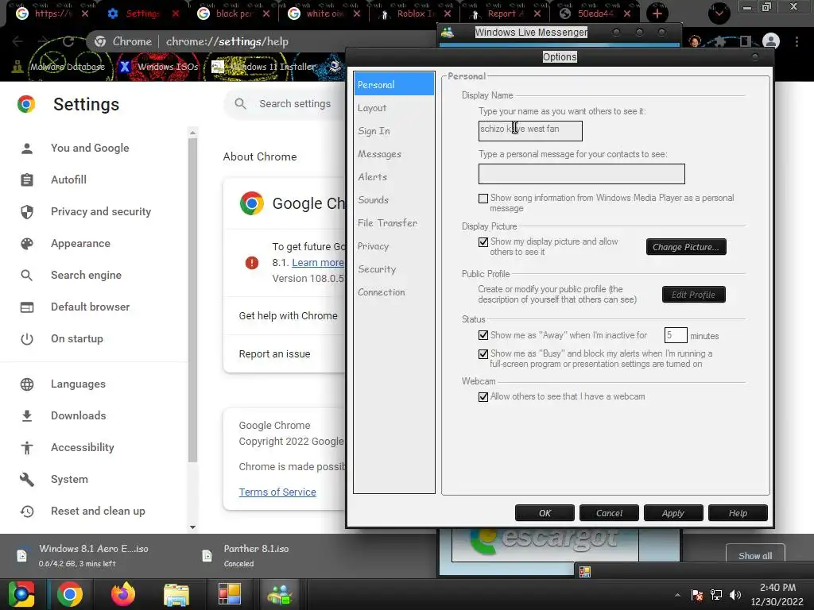Screen dimensions: 814x610
Task: Toggle show me as Busy checkbox
Action: click(483, 353)
